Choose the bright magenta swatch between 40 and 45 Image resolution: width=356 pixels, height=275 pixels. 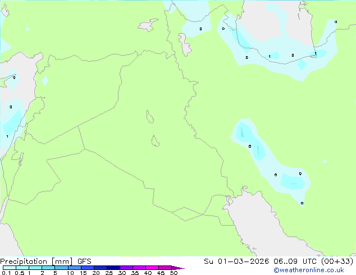tap(152, 268)
